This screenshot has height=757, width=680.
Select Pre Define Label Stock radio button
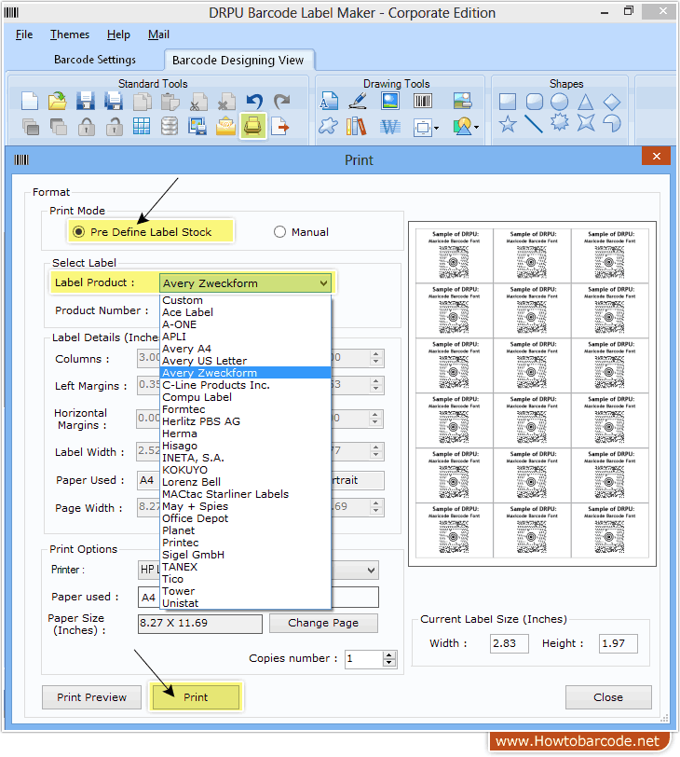tap(78, 232)
